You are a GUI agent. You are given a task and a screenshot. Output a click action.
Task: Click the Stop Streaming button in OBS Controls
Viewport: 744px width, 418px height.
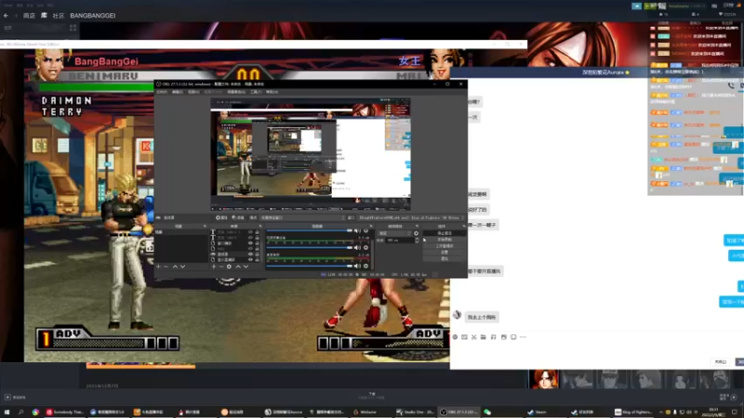[443, 233]
